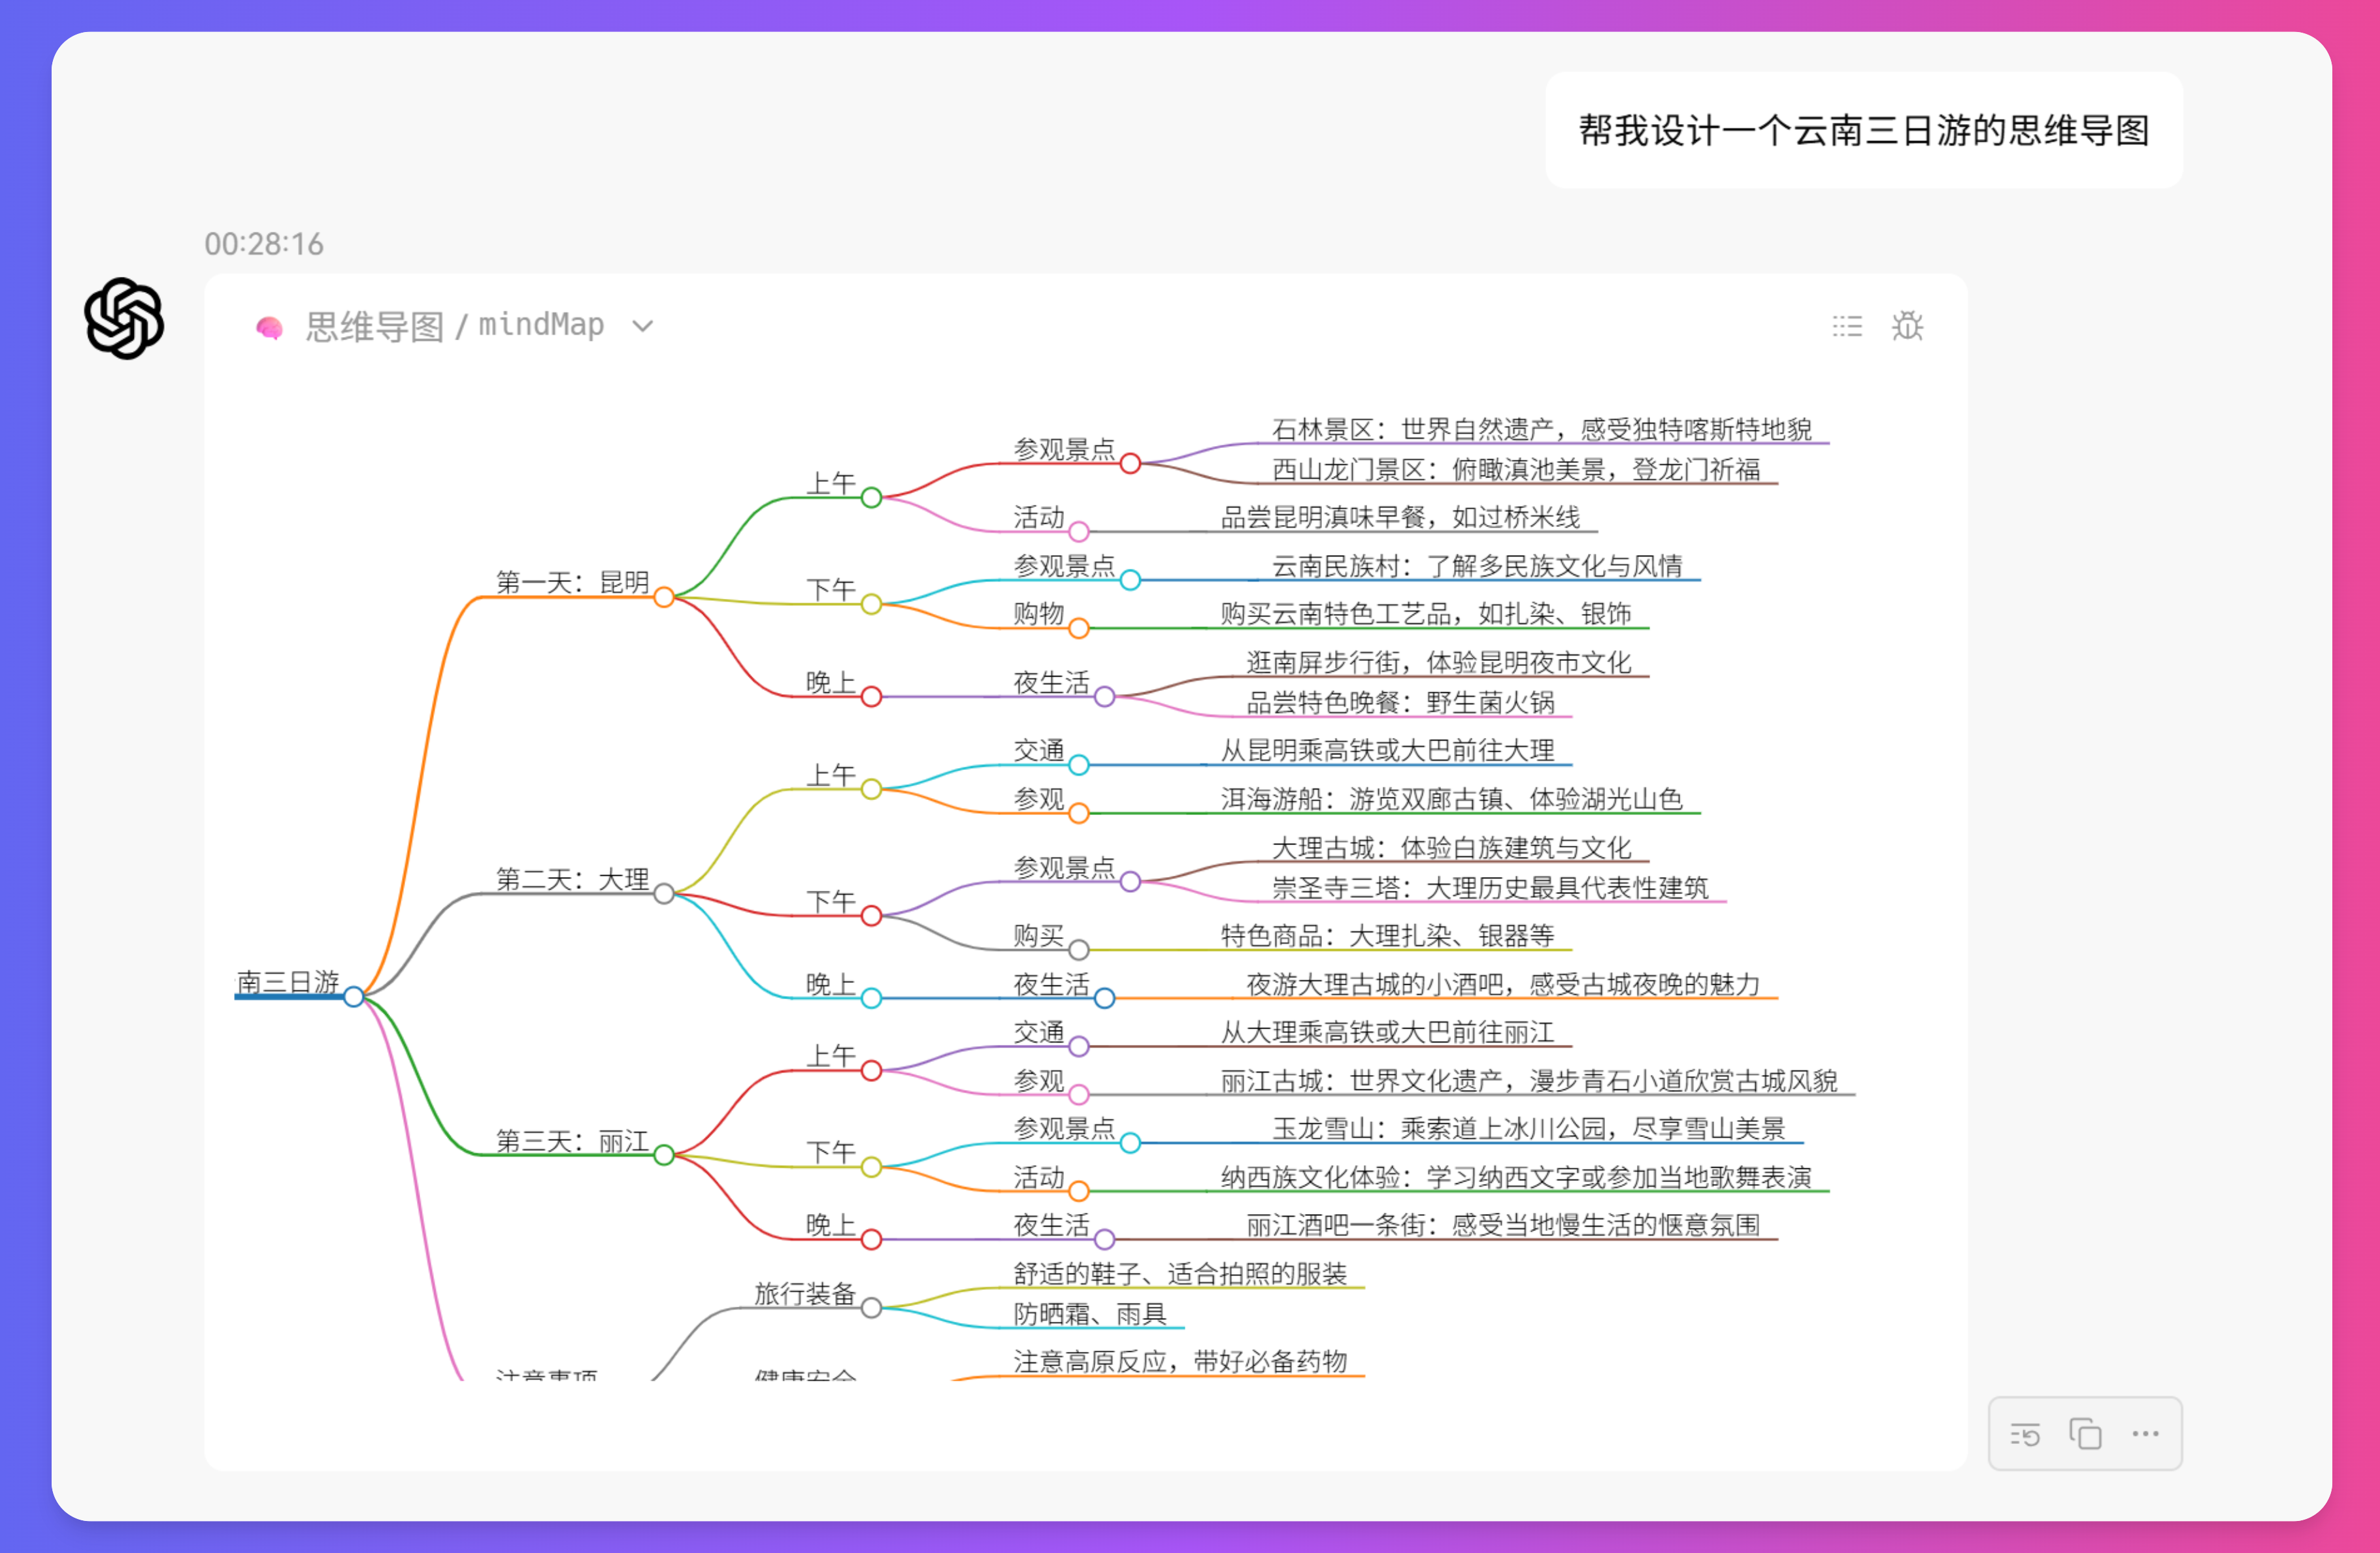Image resolution: width=2380 pixels, height=1553 pixels.
Task: Click the bug report icon
Action: (1908, 326)
